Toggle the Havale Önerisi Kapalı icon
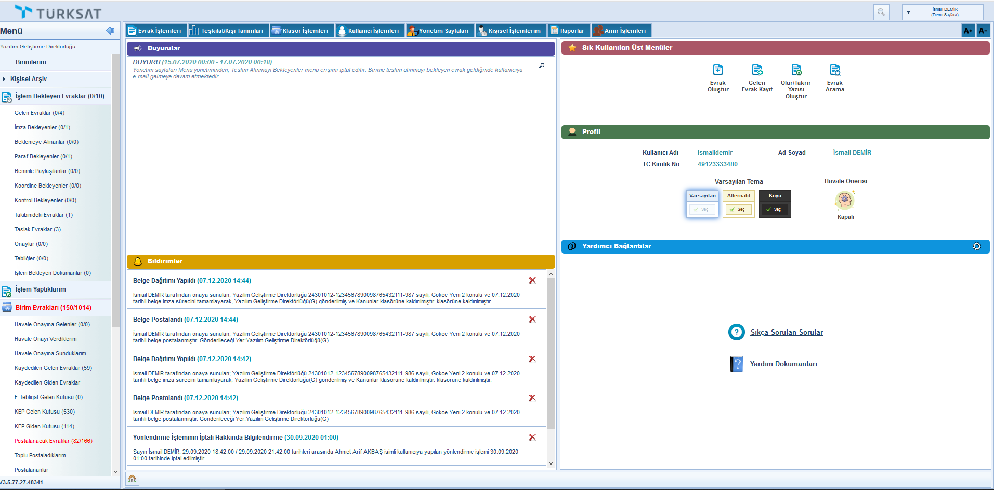Viewport: 994px width, 490px height. 845,200
